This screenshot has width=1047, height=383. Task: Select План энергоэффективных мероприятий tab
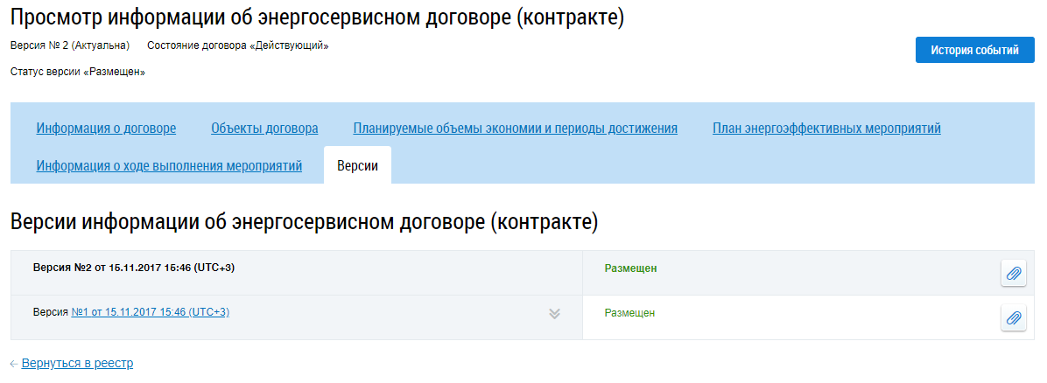point(826,129)
